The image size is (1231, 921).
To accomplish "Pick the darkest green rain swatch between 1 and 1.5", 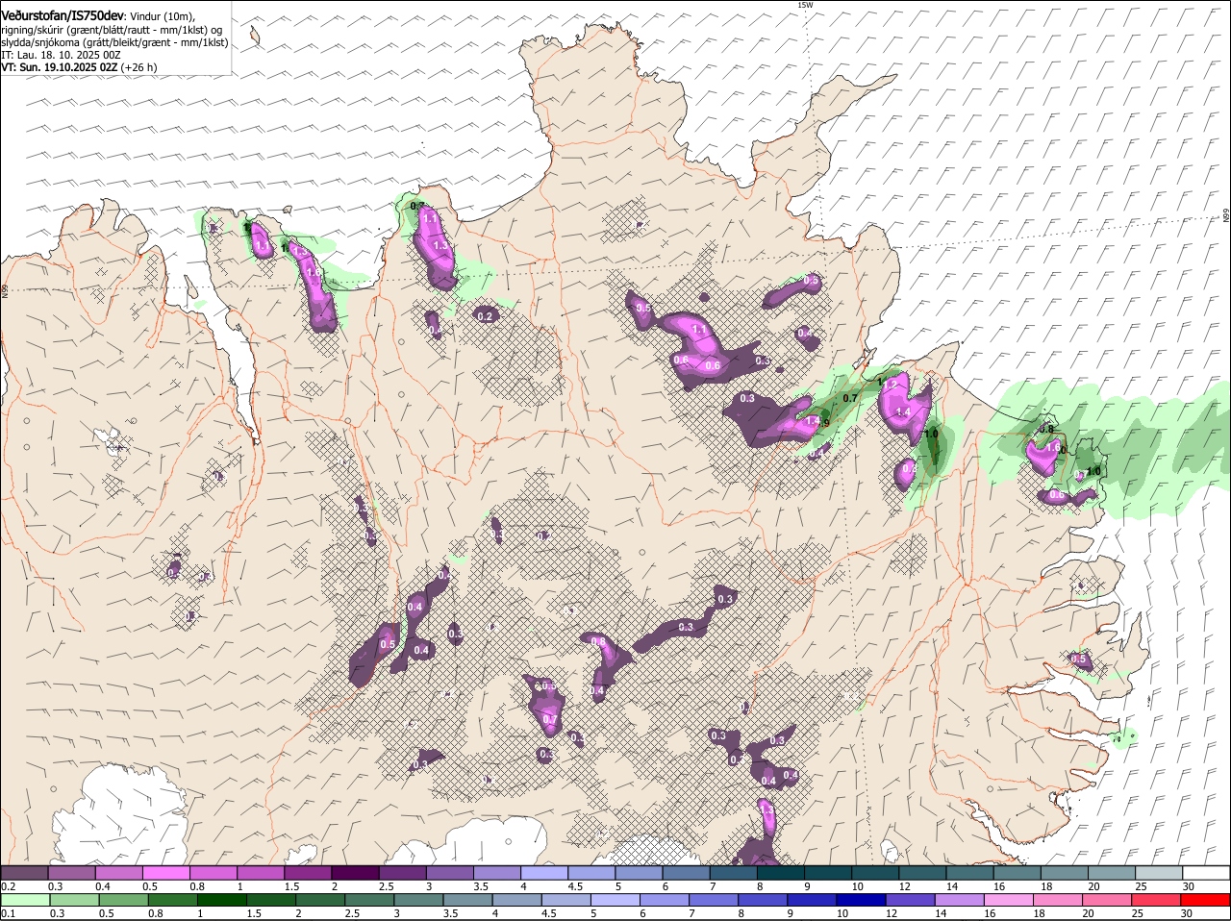I will pos(222,899).
